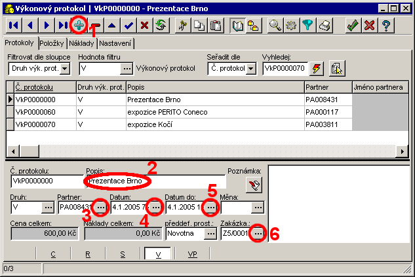415x277 pixels.
Task: Click the refresh data icon
Action: [160, 26]
